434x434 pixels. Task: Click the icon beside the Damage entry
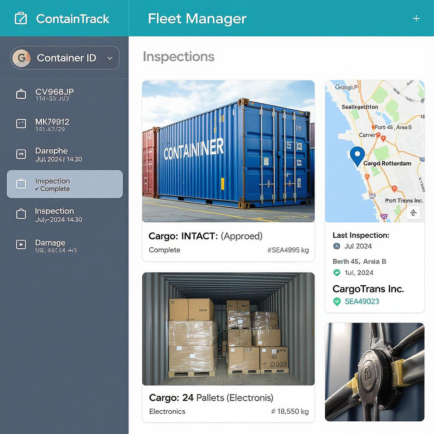[21, 245]
